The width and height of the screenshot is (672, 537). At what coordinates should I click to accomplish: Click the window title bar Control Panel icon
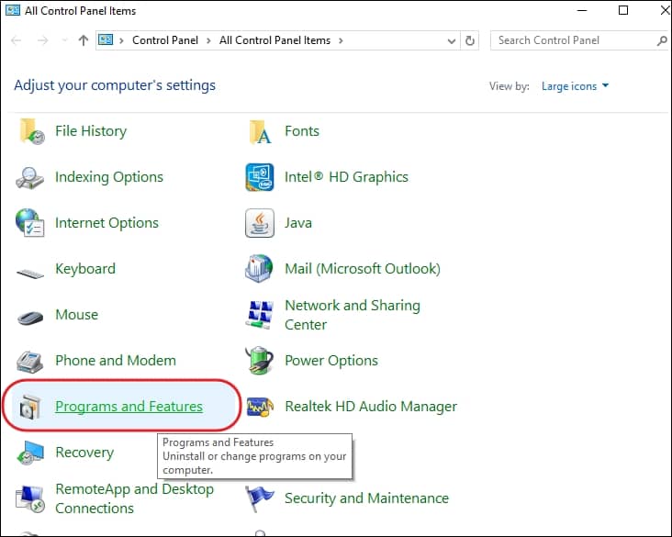click(13, 10)
